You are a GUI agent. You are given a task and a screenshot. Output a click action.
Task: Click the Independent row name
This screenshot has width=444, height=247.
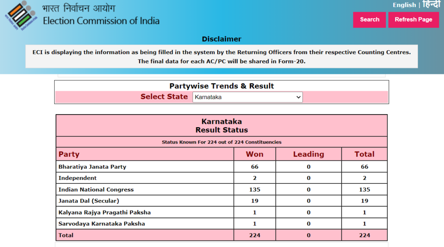point(77,178)
